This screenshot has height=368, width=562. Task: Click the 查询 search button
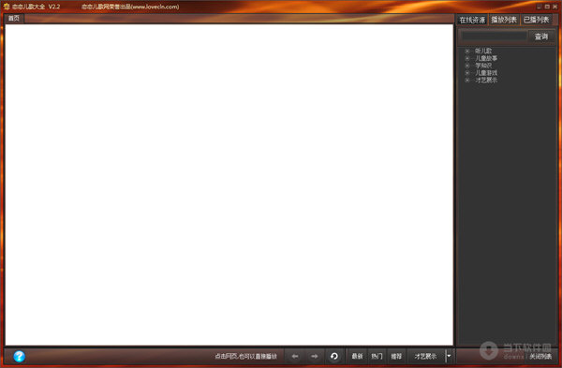coord(541,37)
